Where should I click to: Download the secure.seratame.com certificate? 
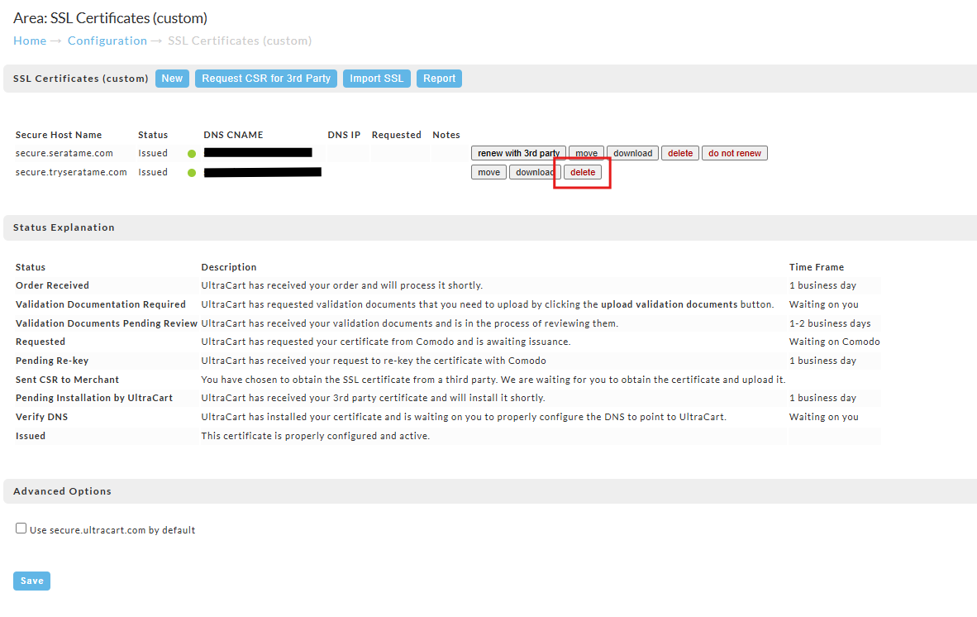tap(632, 153)
